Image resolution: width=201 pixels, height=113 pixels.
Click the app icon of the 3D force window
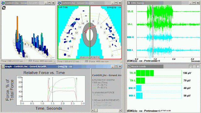(x=3, y=3)
